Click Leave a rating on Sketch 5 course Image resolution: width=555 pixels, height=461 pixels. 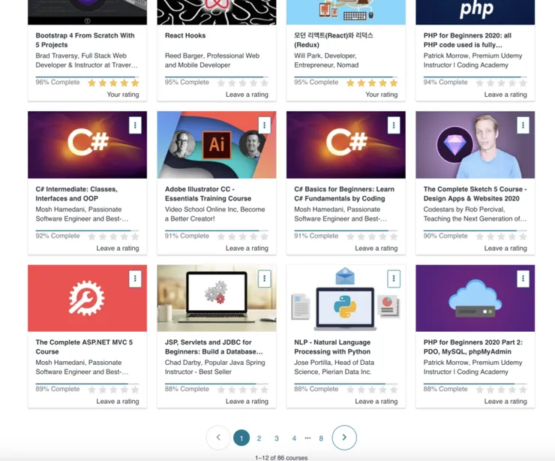coord(505,249)
